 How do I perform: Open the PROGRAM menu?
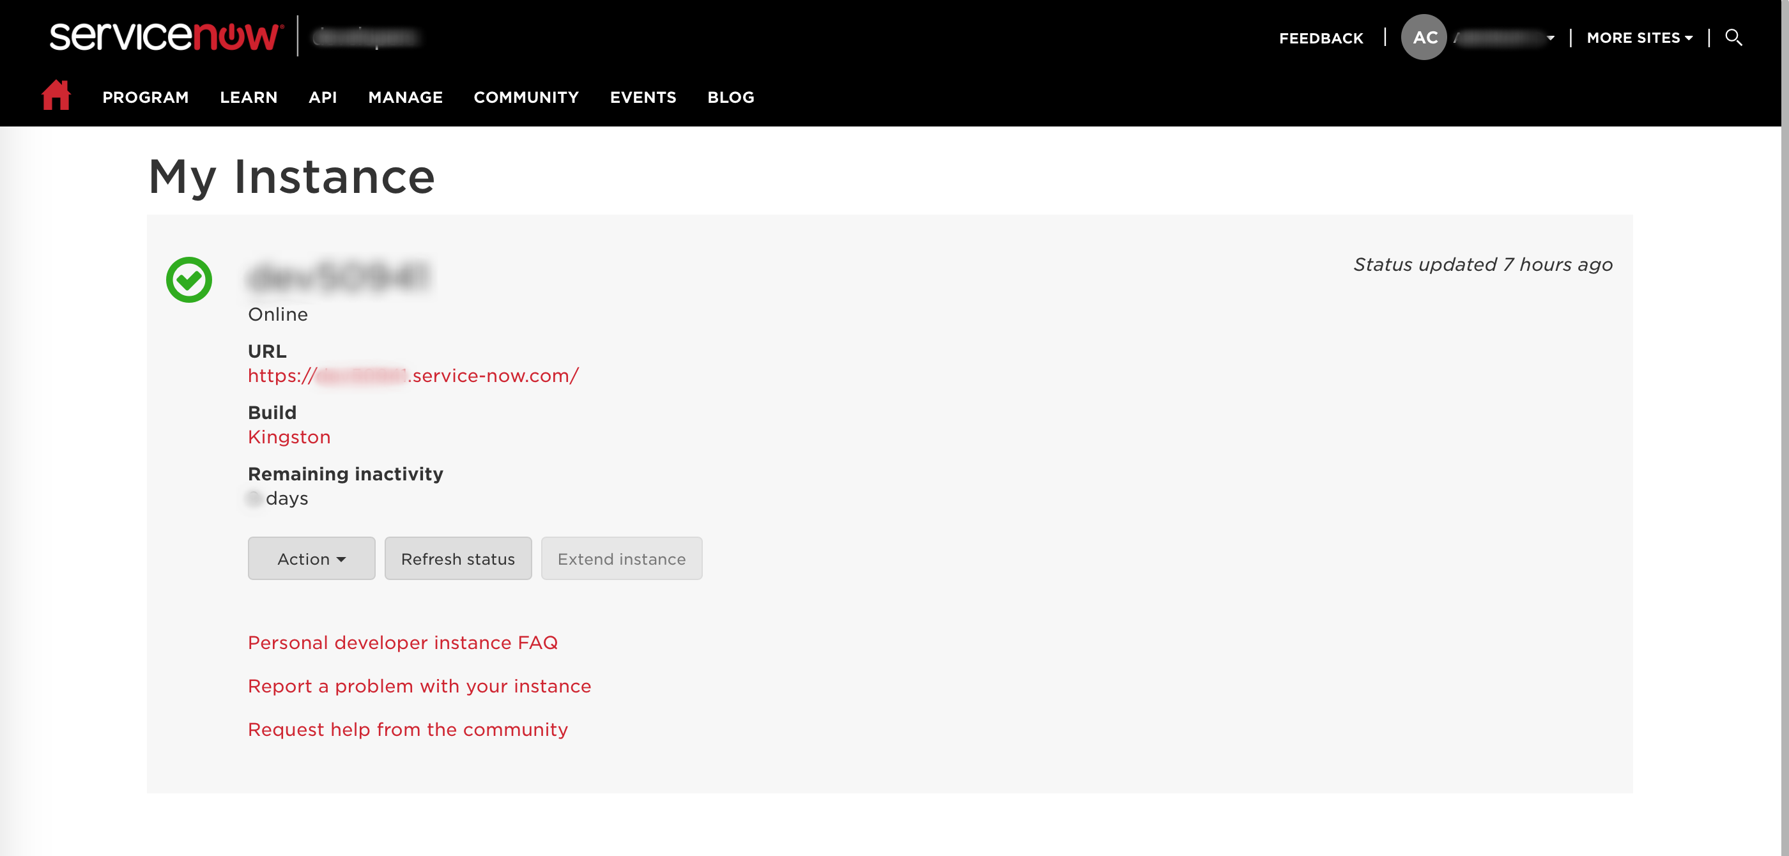click(x=146, y=97)
